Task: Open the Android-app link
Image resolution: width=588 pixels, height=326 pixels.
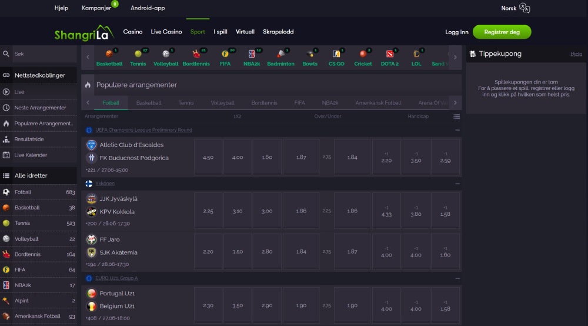Action: tap(148, 8)
